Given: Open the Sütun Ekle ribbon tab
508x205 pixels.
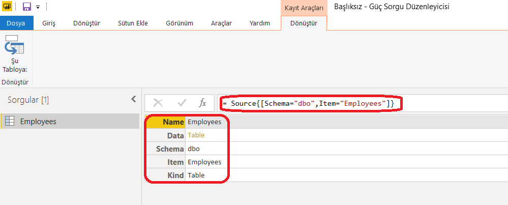Looking at the screenshot, I should [132, 23].
